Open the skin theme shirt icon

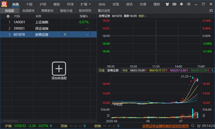point(167,4)
